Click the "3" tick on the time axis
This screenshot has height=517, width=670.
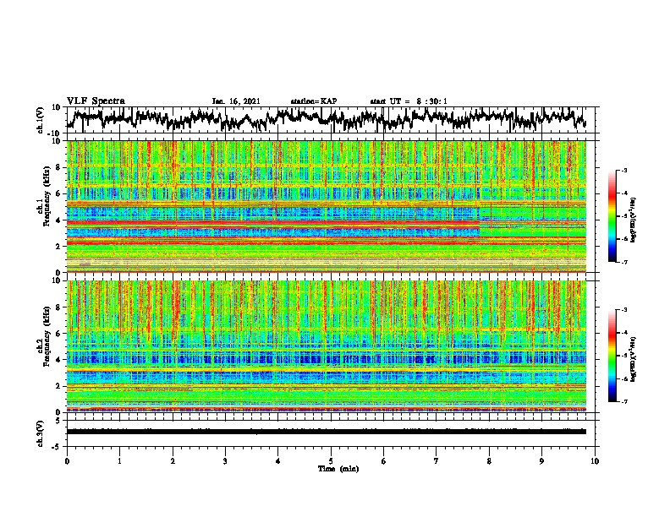click(225, 461)
